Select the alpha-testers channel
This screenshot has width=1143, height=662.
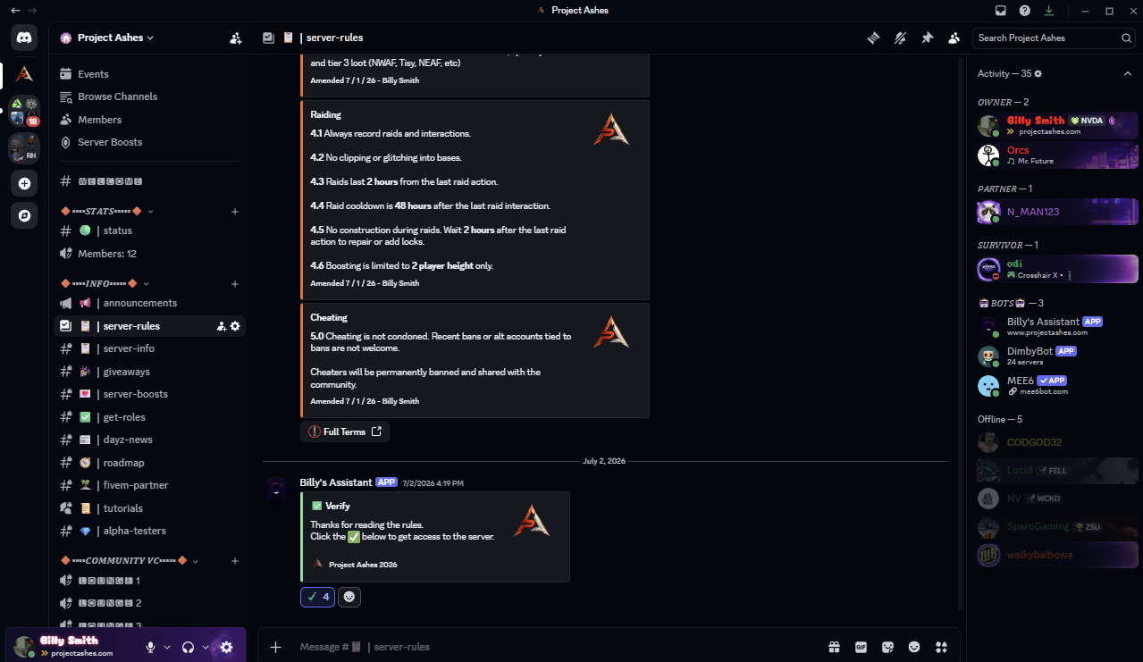149,531
